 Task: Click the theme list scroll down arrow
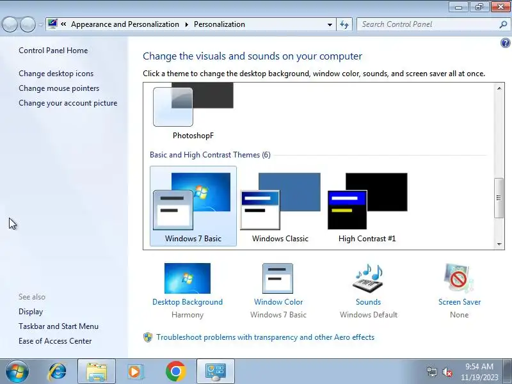pos(499,244)
